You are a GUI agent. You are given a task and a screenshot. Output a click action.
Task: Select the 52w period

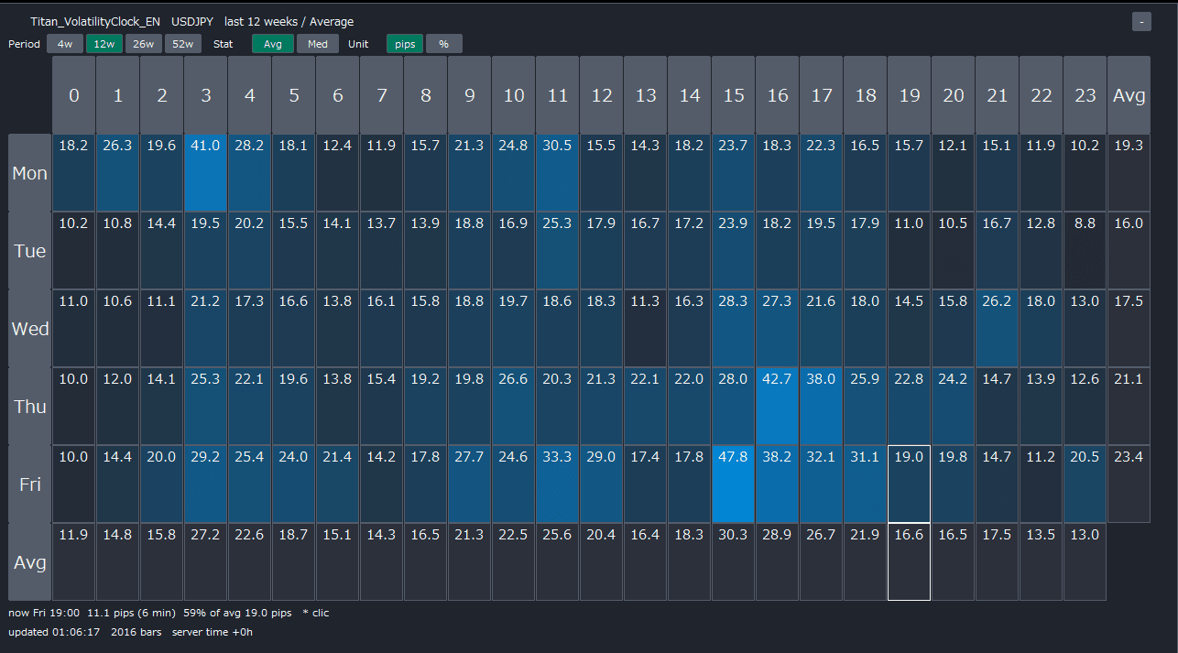click(x=183, y=44)
